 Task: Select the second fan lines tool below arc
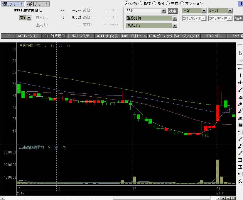point(240,111)
